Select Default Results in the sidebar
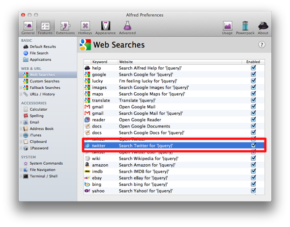The height and width of the screenshot is (227, 290). [43, 47]
